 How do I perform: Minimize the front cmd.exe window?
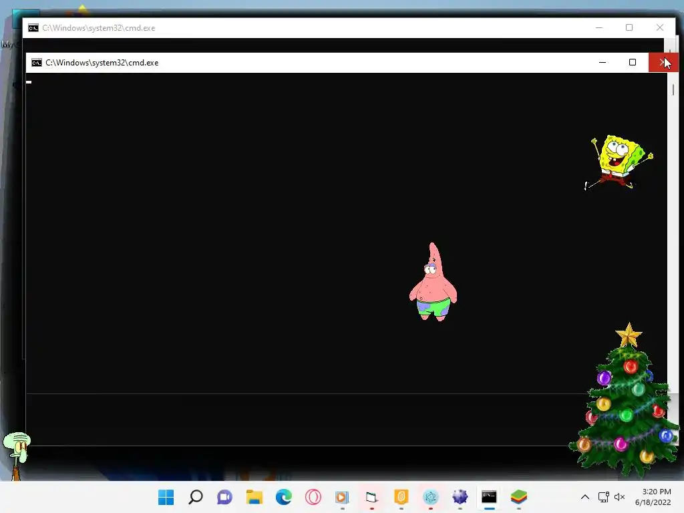(603, 62)
